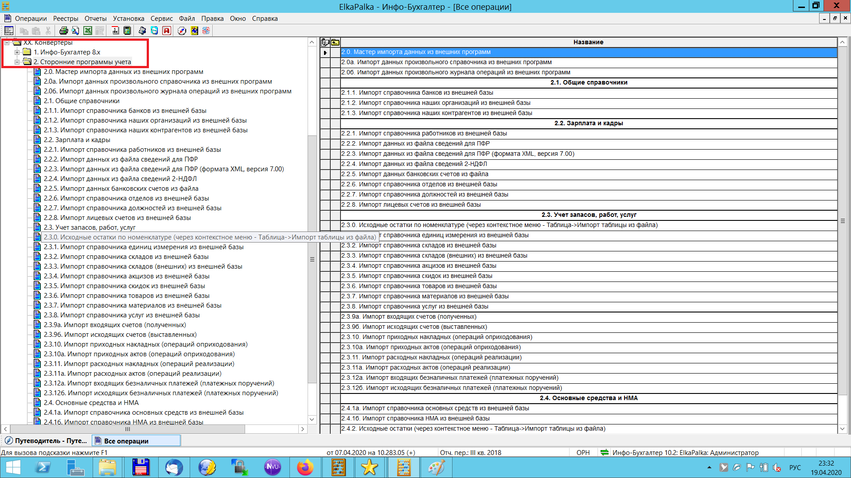Select tree item 2.3.6. Импорт справочника товаров

point(127,296)
